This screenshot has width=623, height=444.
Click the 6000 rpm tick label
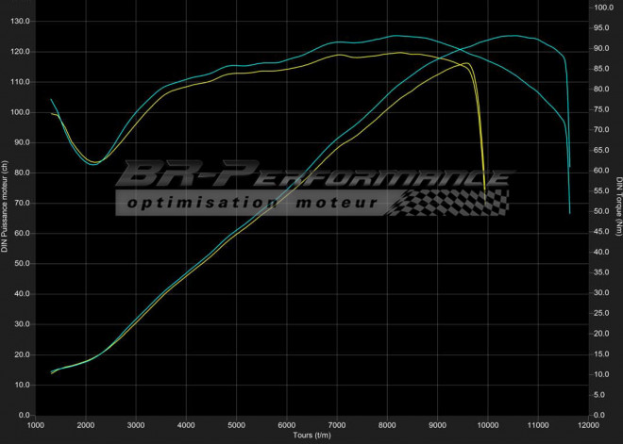[x=287, y=424]
